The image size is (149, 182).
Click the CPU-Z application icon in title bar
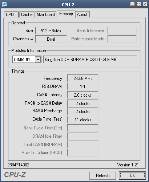(x=5, y=4)
